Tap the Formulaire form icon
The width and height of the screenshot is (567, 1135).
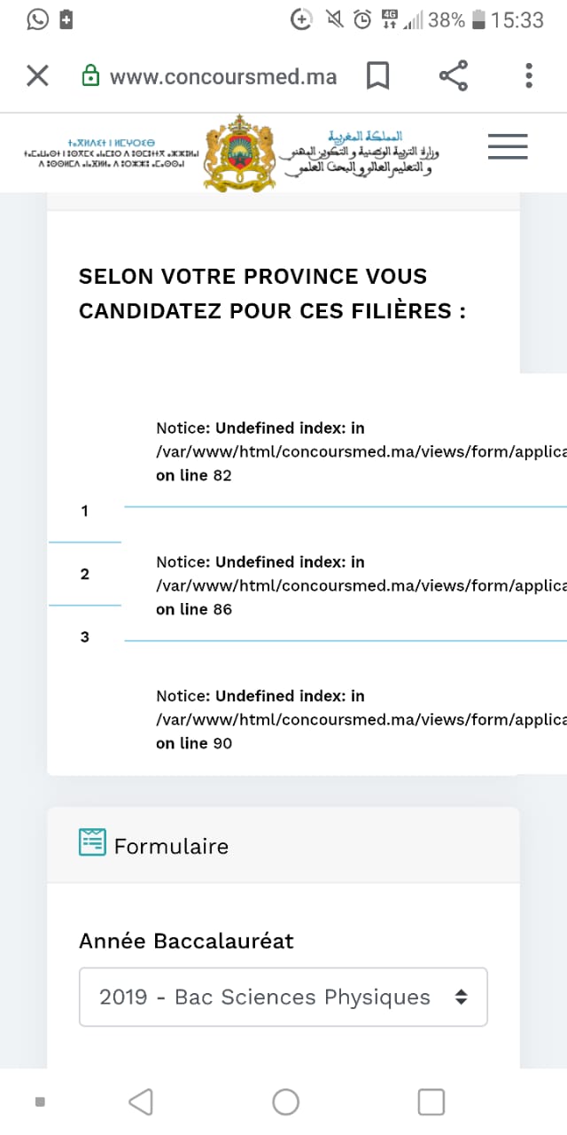(92, 842)
